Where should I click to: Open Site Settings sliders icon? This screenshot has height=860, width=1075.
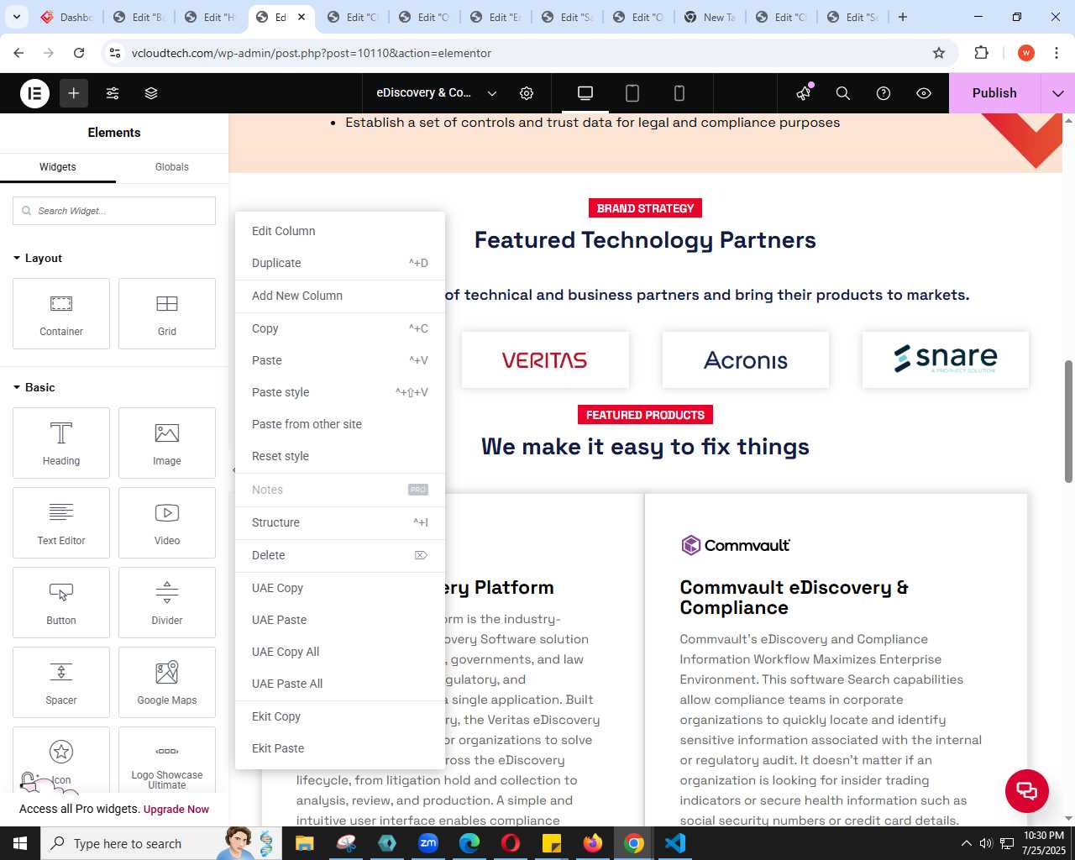(113, 93)
